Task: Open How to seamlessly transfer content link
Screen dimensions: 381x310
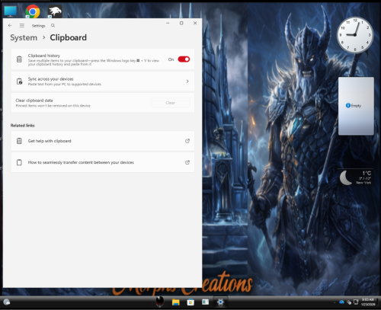Action: (103, 162)
